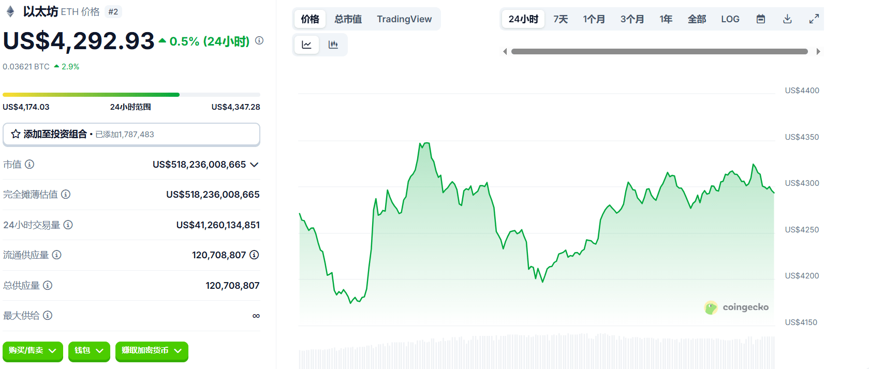The image size is (869, 369).
Task: Switch to TradingView tab
Action: tap(404, 19)
